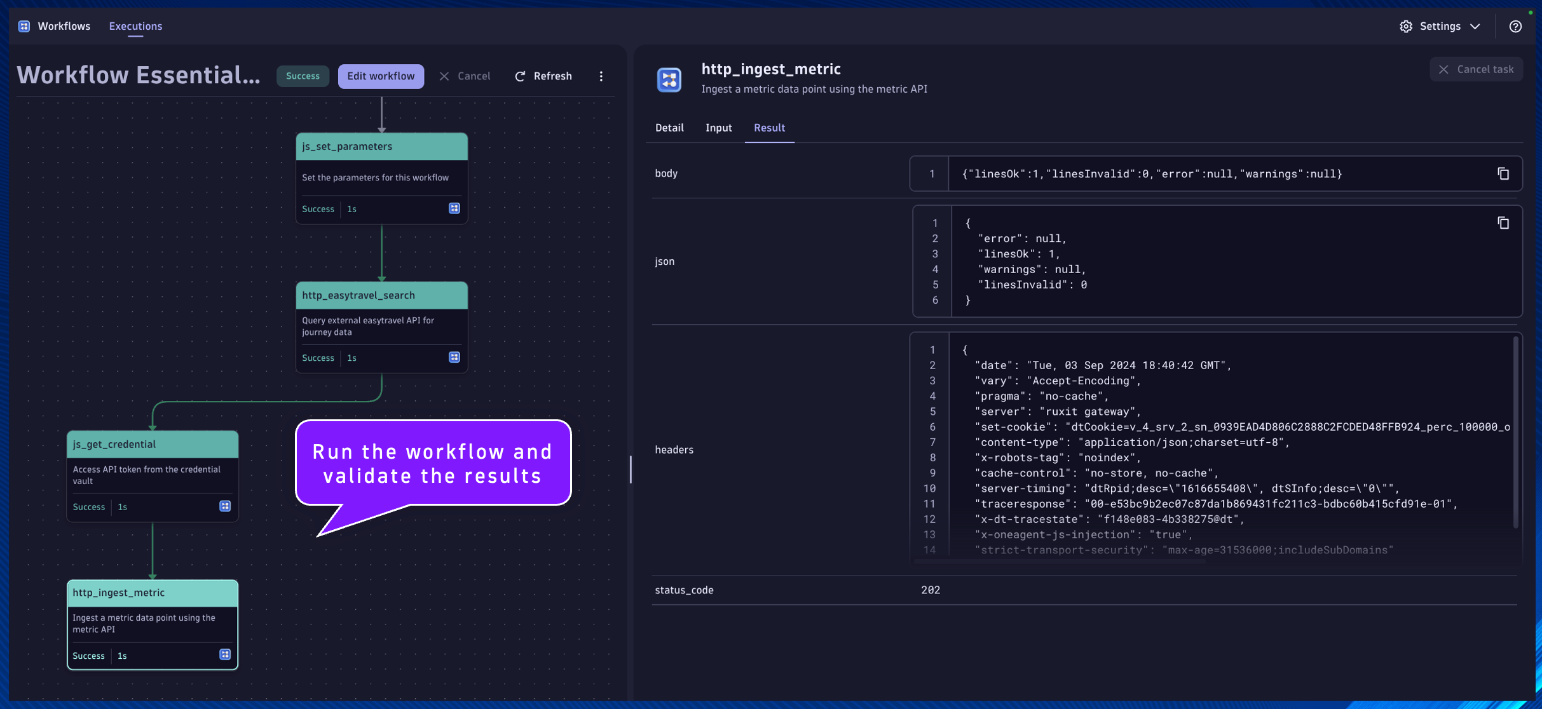Click the body field label
This screenshot has width=1542, height=709.
coord(666,173)
